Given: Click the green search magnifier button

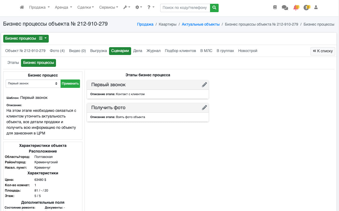Looking at the screenshot, I should [x=214, y=8].
